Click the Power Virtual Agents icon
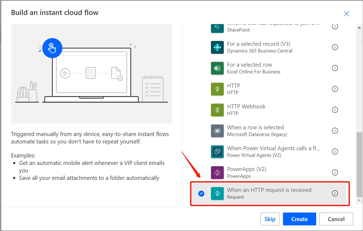 click(x=217, y=152)
